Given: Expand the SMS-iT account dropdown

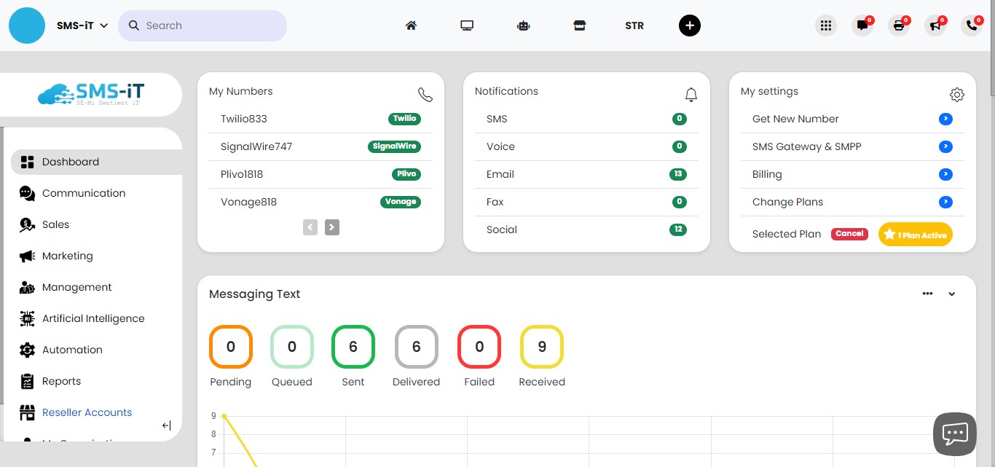Looking at the screenshot, I should 82,25.
